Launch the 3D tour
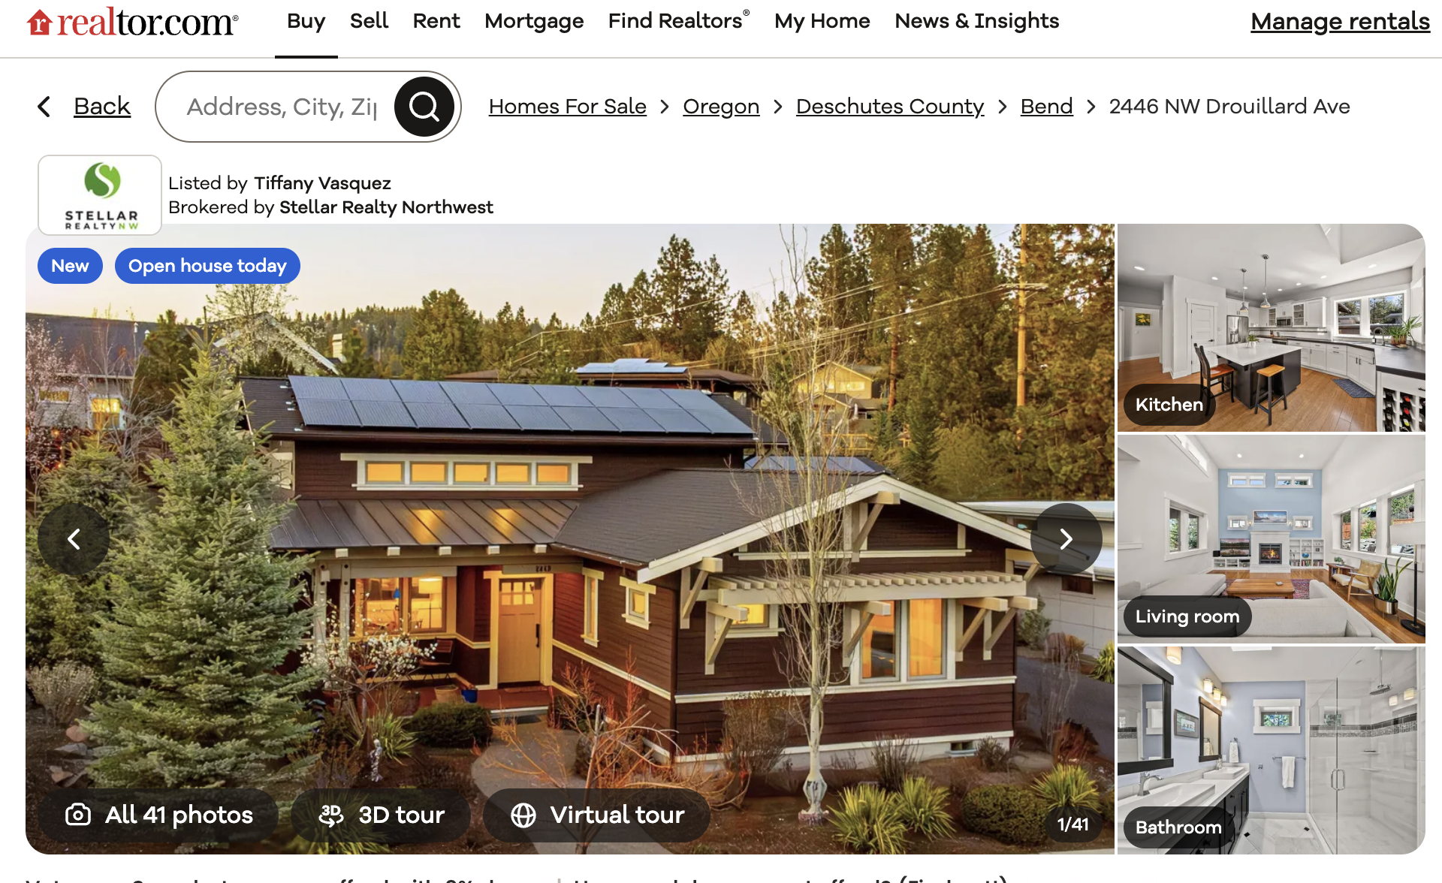The image size is (1442, 883). click(x=382, y=815)
